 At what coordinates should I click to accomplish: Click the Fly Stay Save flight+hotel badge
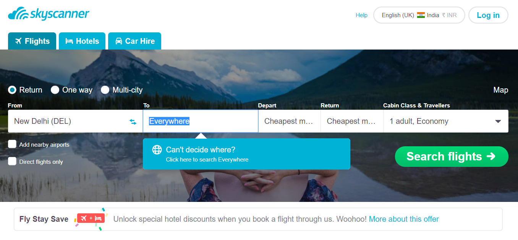point(91,219)
